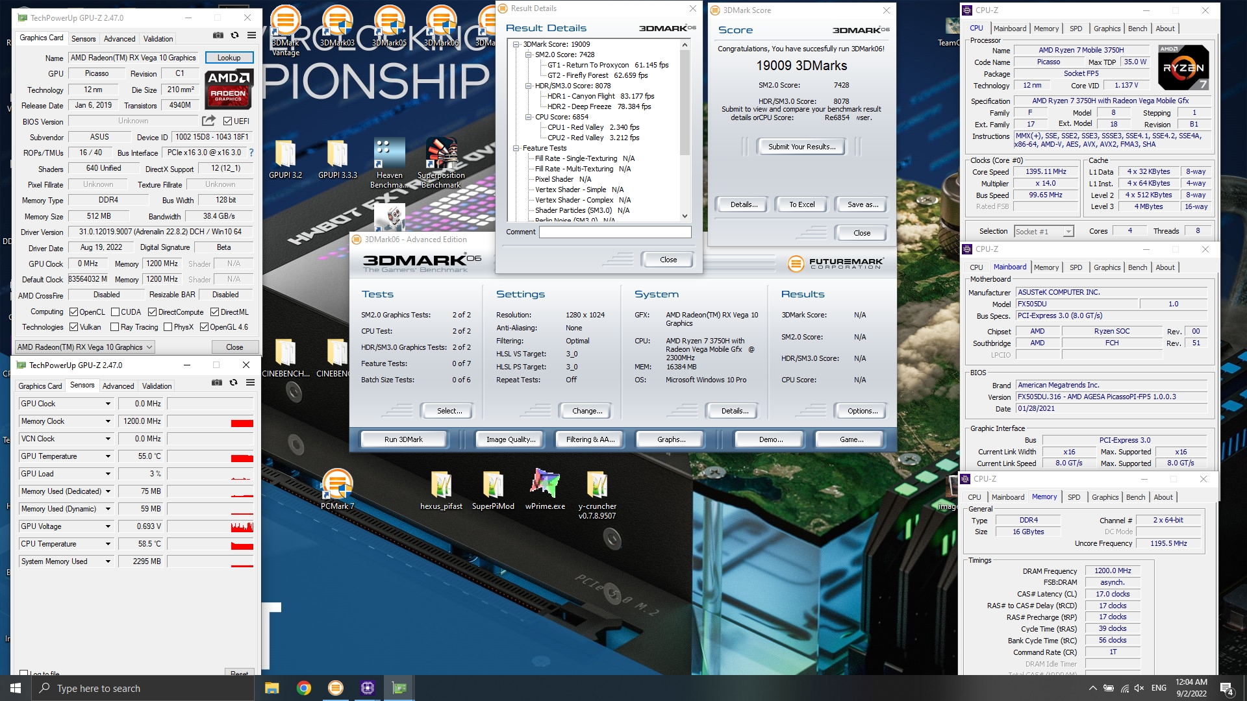The height and width of the screenshot is (701, 1247).
Task: Toggle the Ray Tracing checkbox
Action: click(x=115, y=327)
